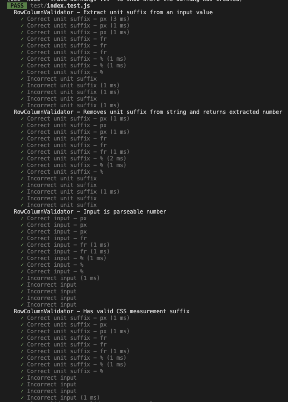Click "Correct unit suffix – fr (1 ms)" in the Removes suite
The image size is (288, 402).
tap(78, 152)
